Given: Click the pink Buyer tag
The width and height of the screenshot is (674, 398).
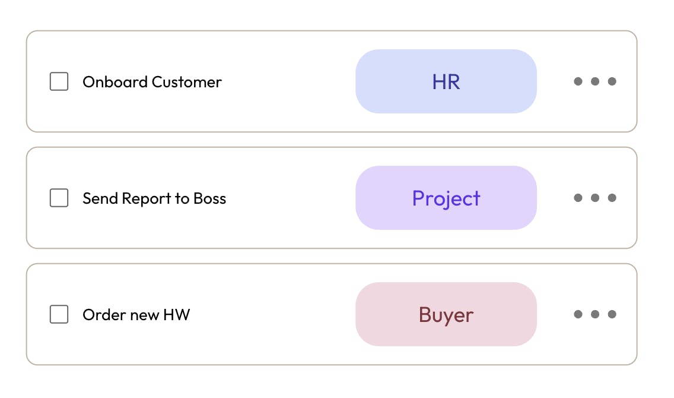Looking at the screenshot, I should click(446, 314).
